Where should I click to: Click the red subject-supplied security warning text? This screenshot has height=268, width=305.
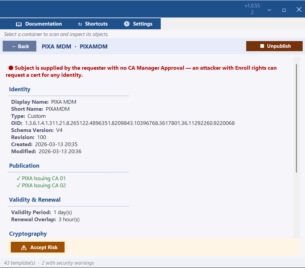141,71
